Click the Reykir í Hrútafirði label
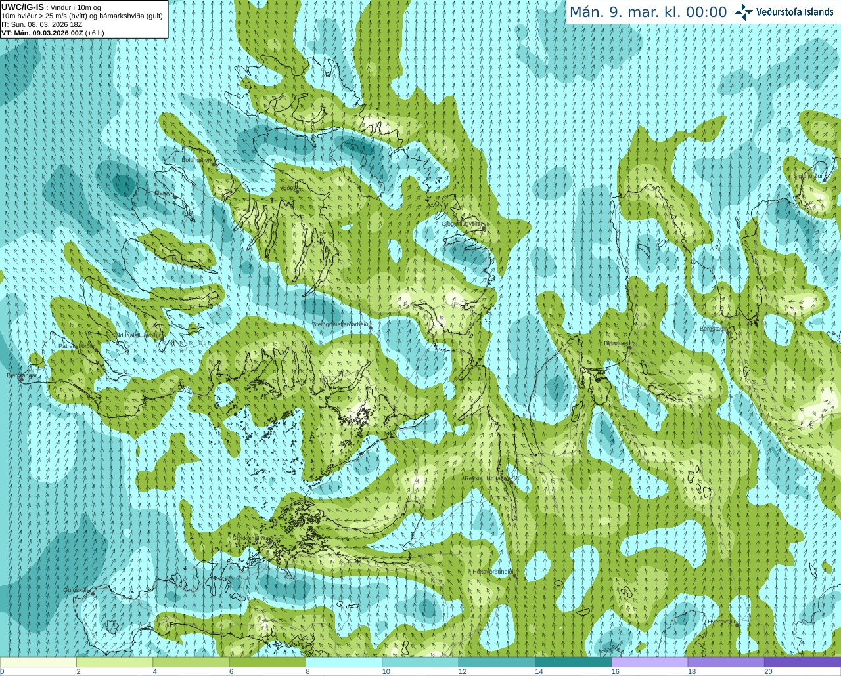 tap(486, 478)
